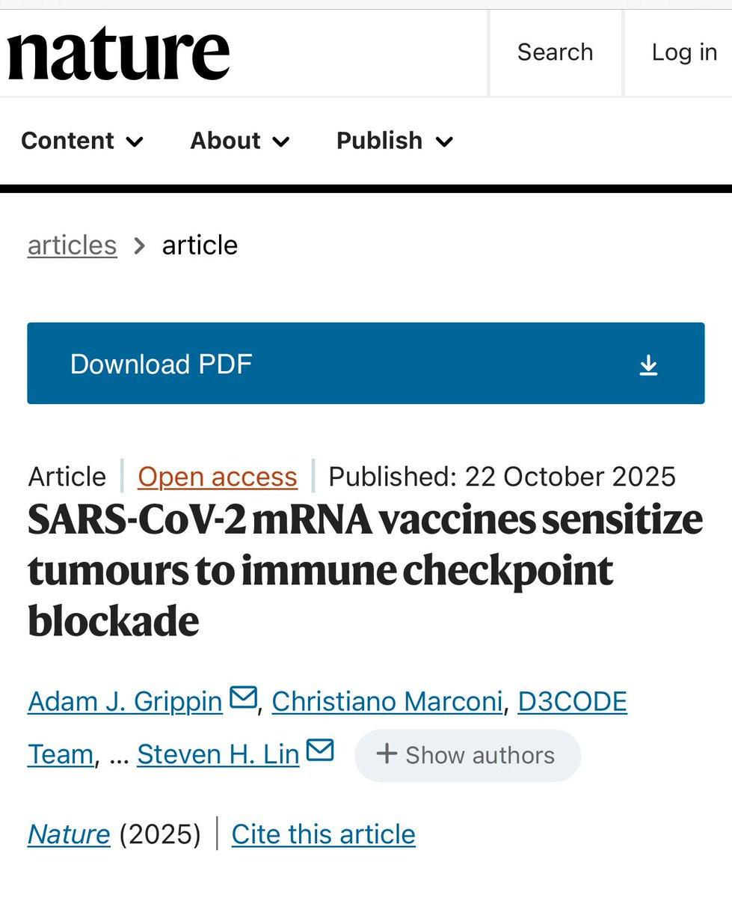Show the full authors list
732x898 pixels.
[x=467, y=755]
